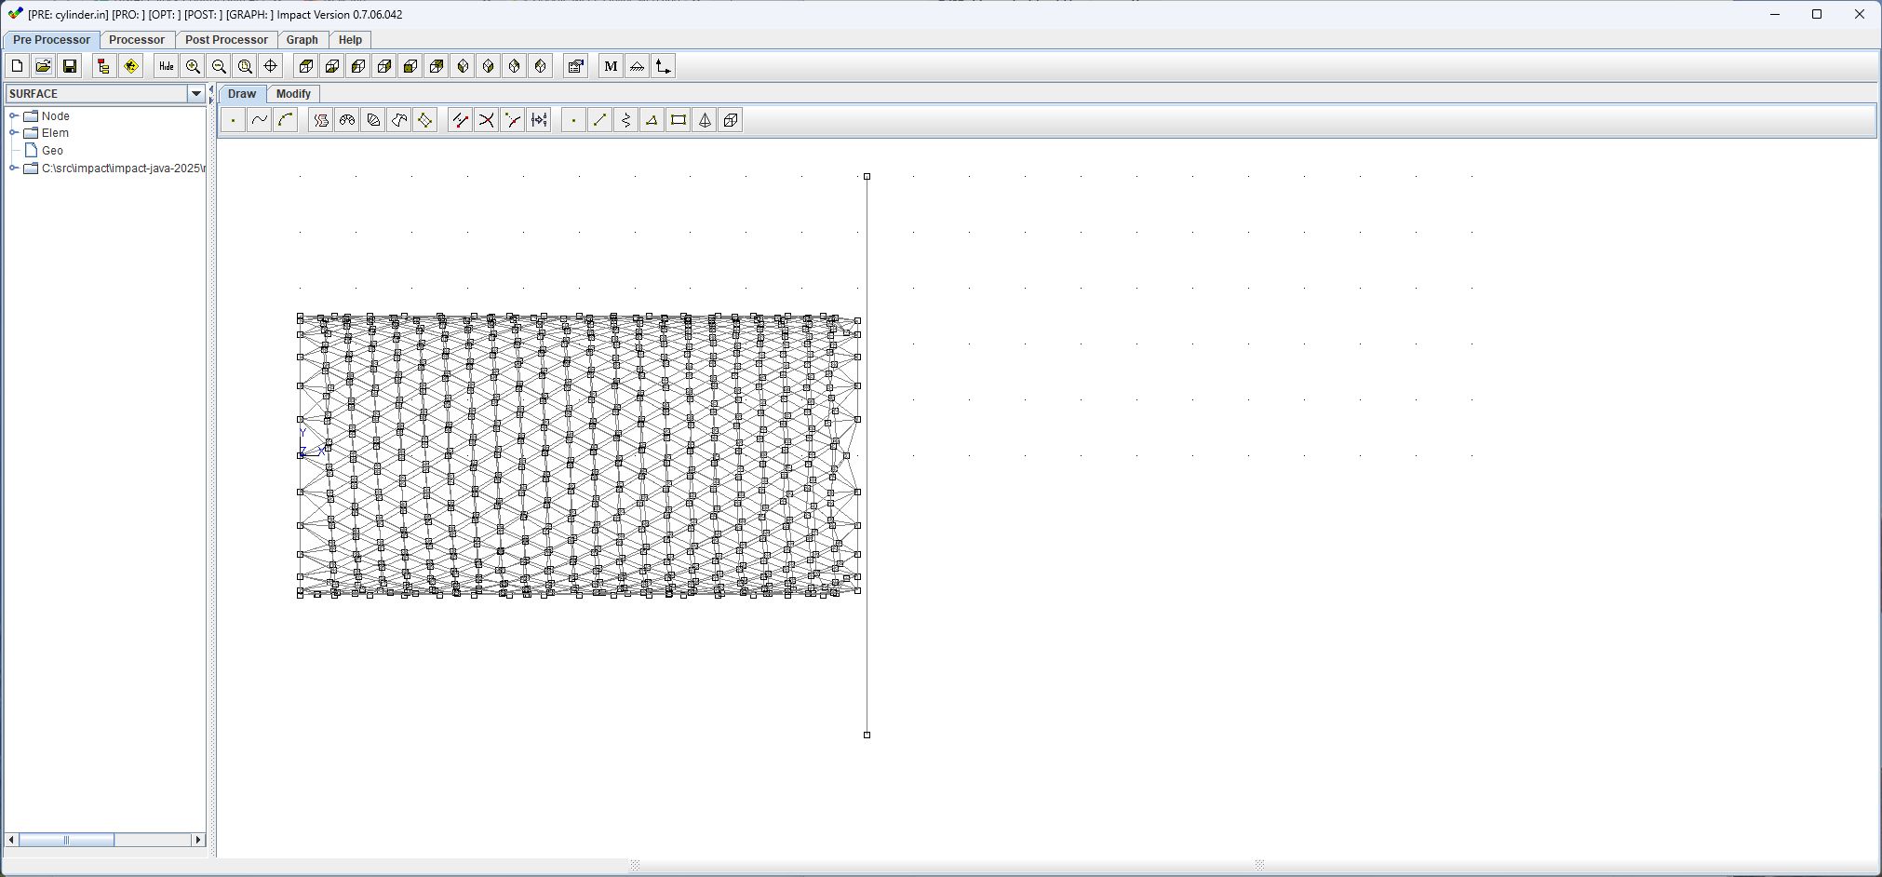Select the arc draw tool

coord(286,120)
